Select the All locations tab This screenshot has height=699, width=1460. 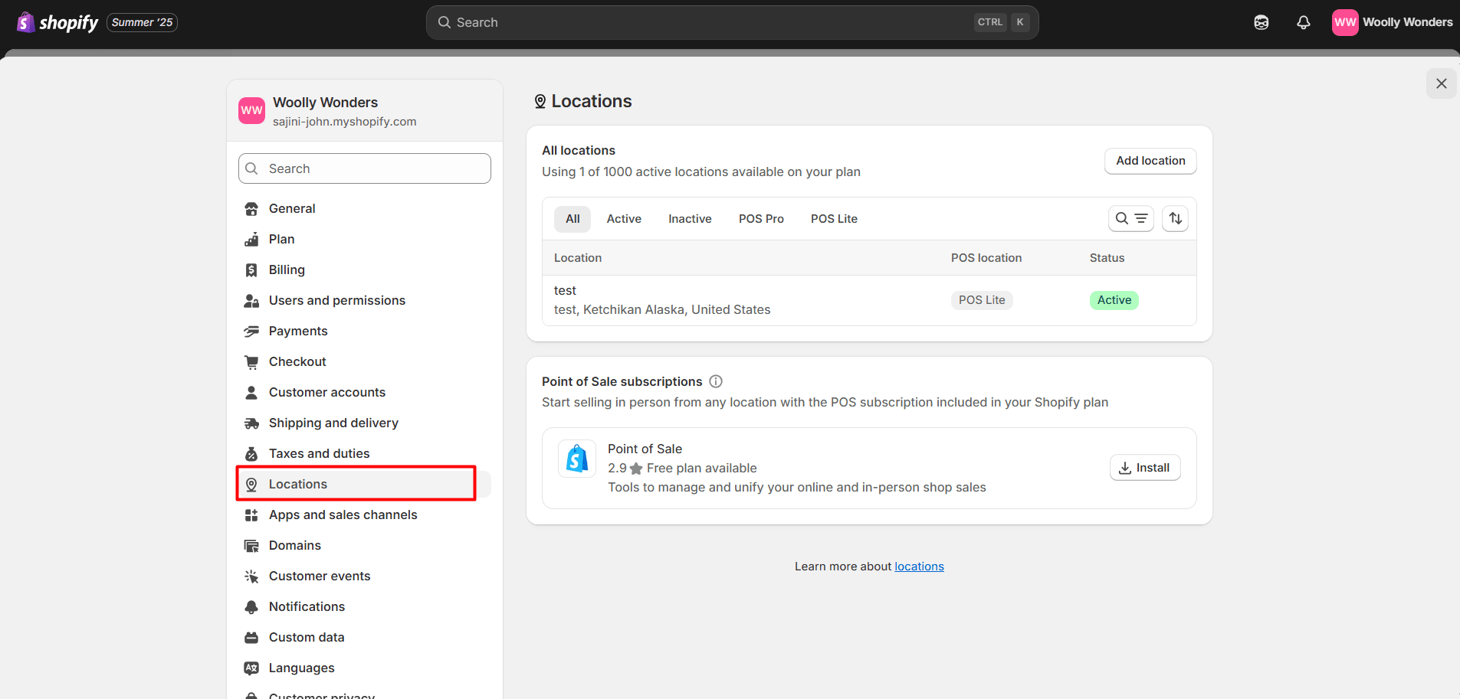coord(573,219)
